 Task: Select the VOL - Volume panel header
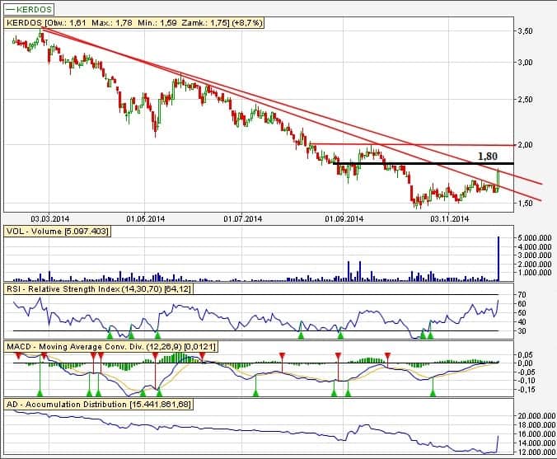coord(58,232)
